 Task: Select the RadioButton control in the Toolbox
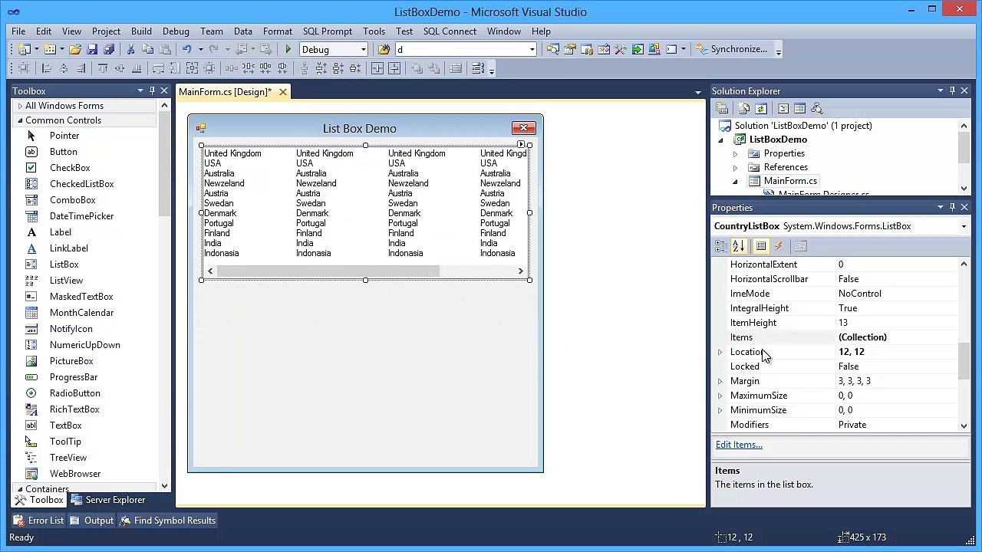(x=74, y=393)
